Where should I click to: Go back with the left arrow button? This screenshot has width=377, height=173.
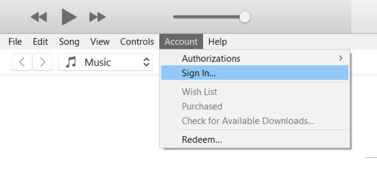[x=22, y=62]
